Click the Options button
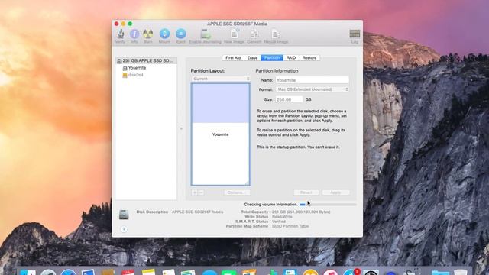The image size is (489, 275). point(237,192)
